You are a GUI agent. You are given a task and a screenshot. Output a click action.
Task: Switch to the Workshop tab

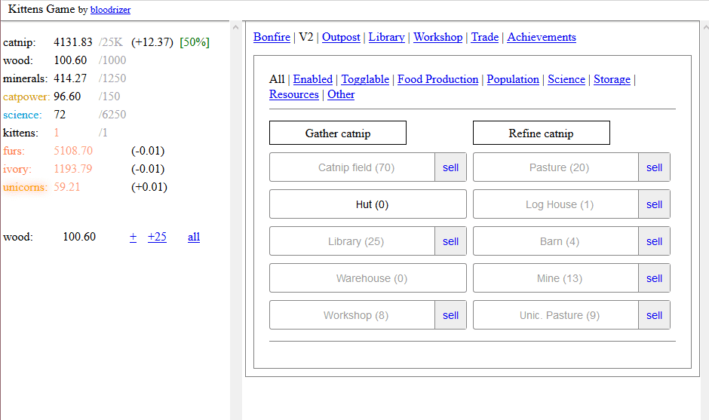(x=437, y=37)
